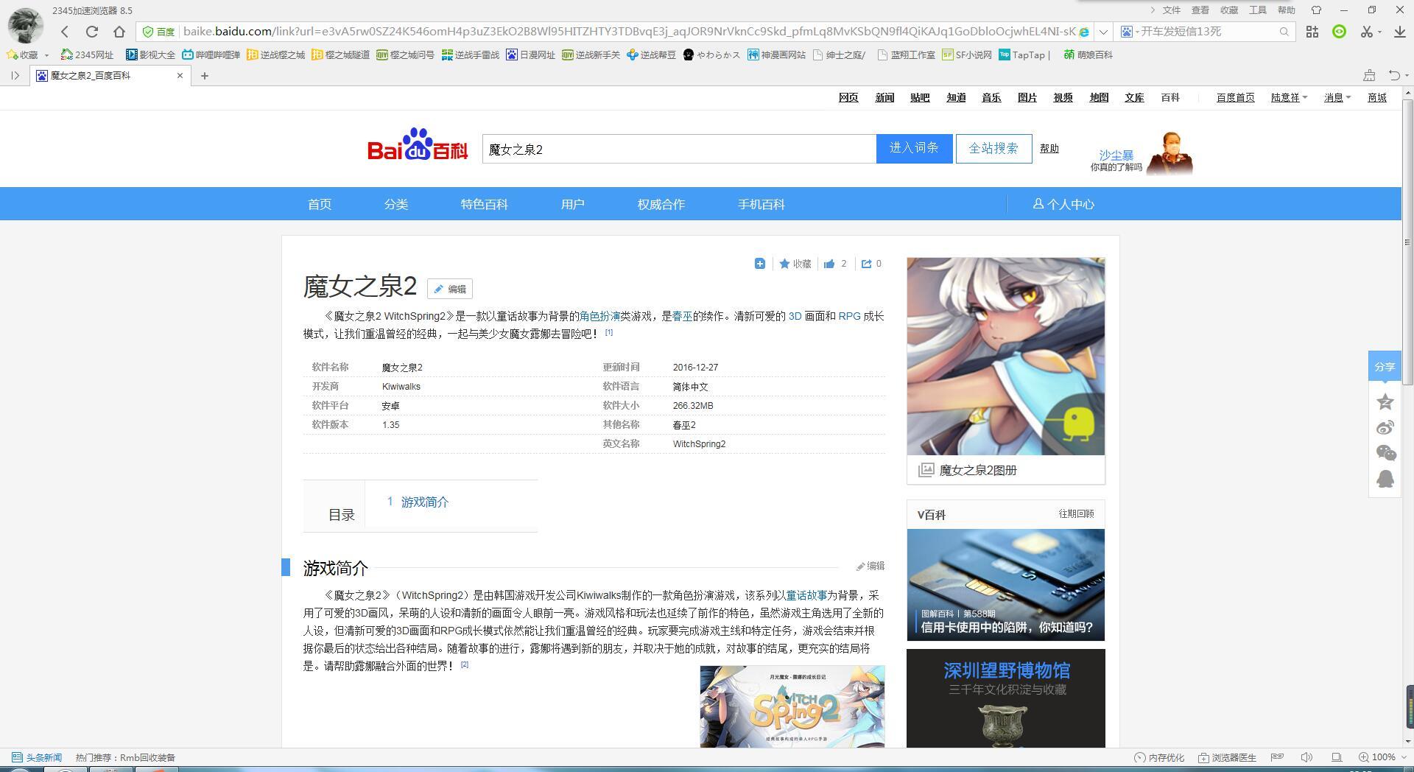Open the 魔女之泉2图册 album thumbnail
Screen dimensions: 1414x772
(1005, 357)
